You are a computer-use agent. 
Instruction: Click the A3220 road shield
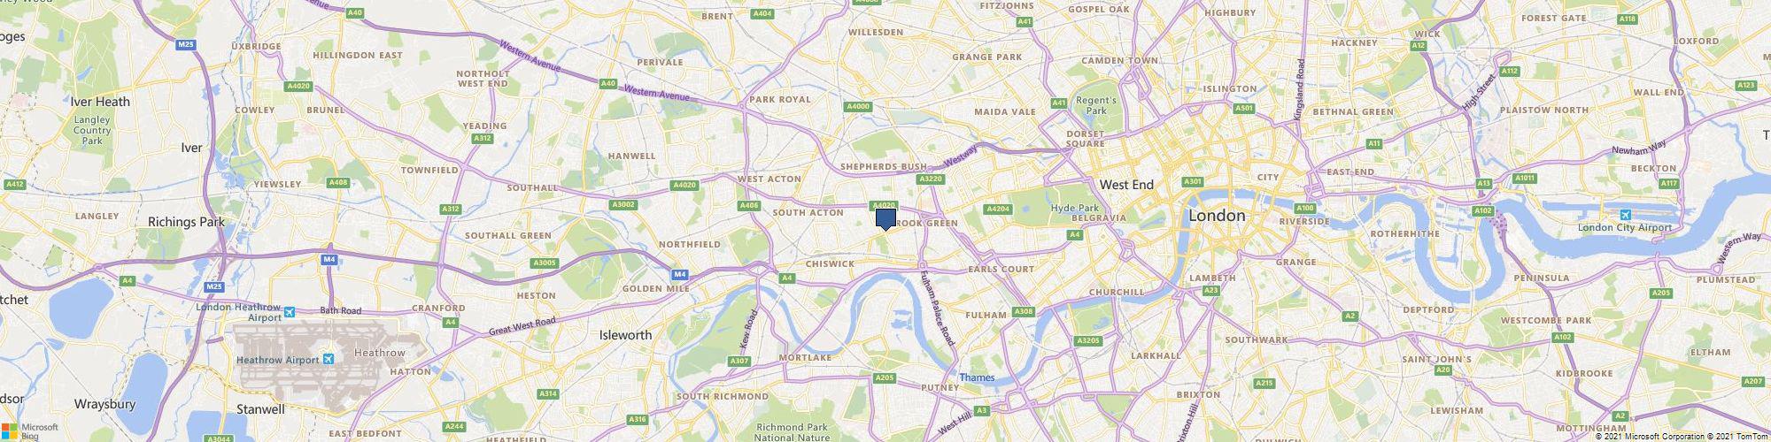tap(931, 179)
